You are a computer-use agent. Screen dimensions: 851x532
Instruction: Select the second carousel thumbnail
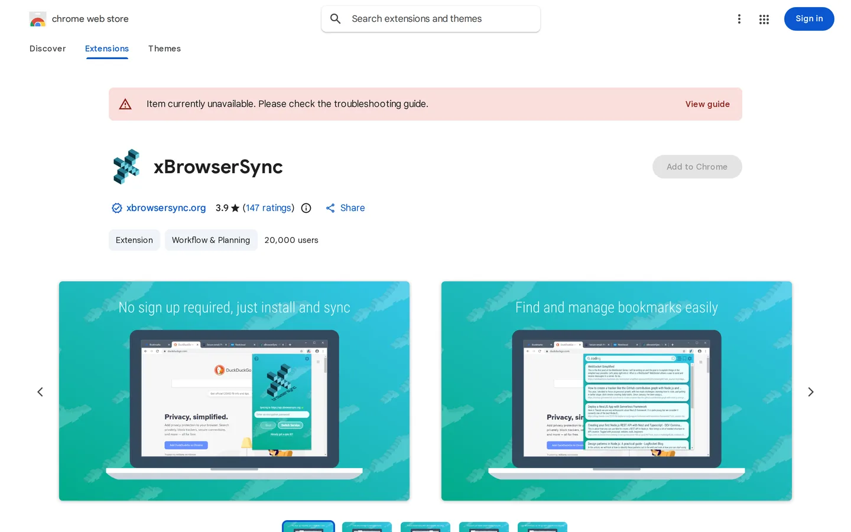[x=367, y=527]
